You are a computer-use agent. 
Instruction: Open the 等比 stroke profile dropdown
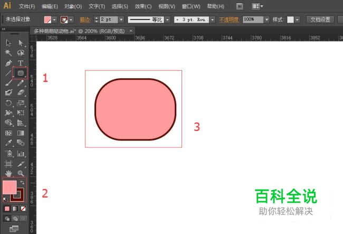tap(167, 20)
